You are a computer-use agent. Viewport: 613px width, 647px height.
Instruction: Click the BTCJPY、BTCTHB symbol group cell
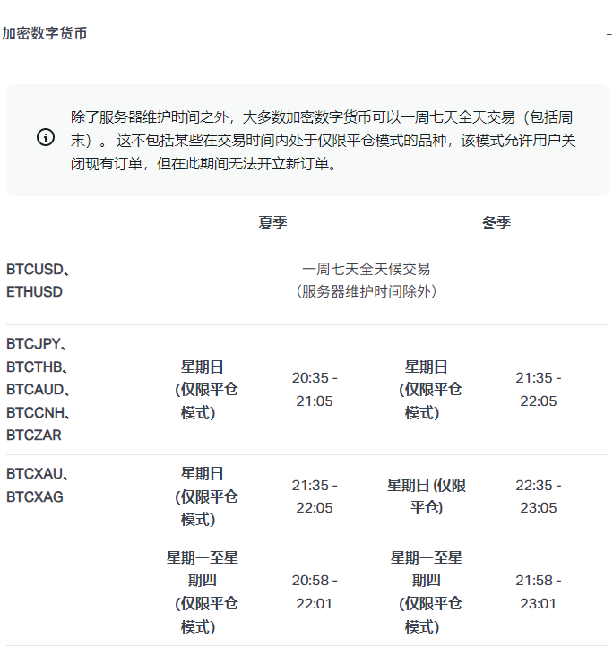pos(38,390)
